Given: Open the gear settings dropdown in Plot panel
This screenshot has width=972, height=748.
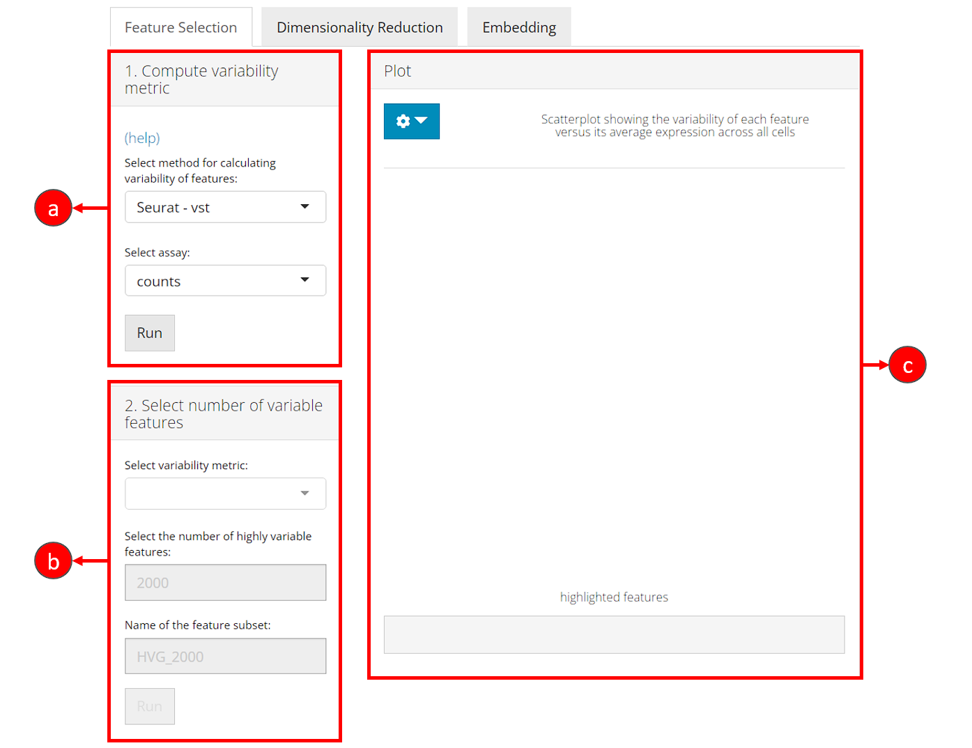Looking at the screenshot, I should coord(411,121).
